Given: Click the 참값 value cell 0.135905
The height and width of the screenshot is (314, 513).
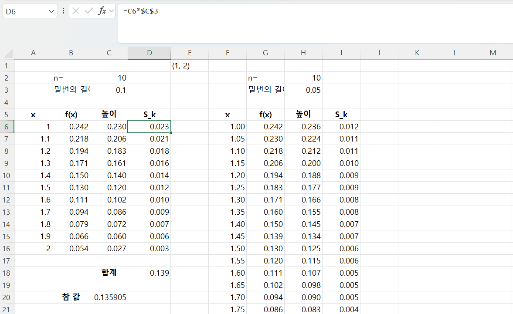Looking at the screenshot, I should [x=109, y=297].
